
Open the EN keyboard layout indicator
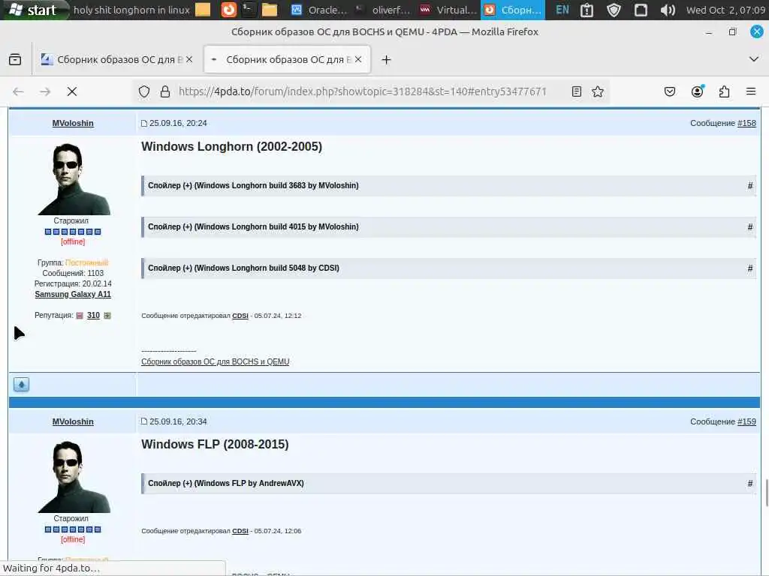[x=562, y=10]
